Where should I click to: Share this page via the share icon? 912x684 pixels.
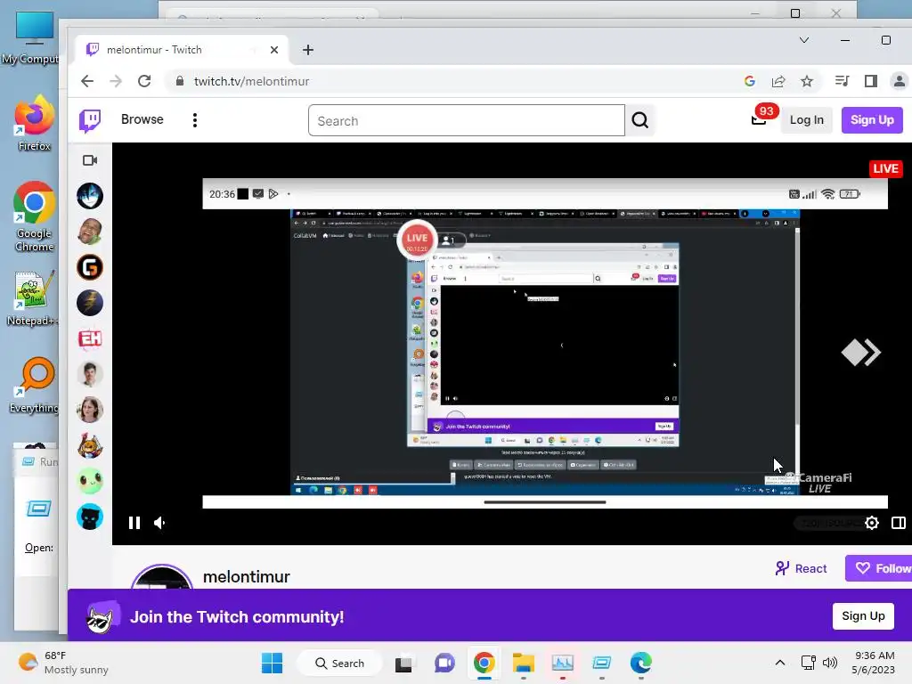click(778, 81)
